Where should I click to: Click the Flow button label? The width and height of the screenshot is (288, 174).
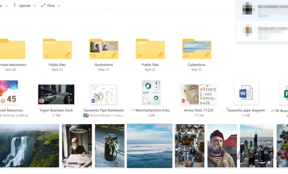pos(51,6)
